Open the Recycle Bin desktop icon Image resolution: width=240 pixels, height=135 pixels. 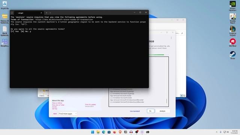[4, 4]
